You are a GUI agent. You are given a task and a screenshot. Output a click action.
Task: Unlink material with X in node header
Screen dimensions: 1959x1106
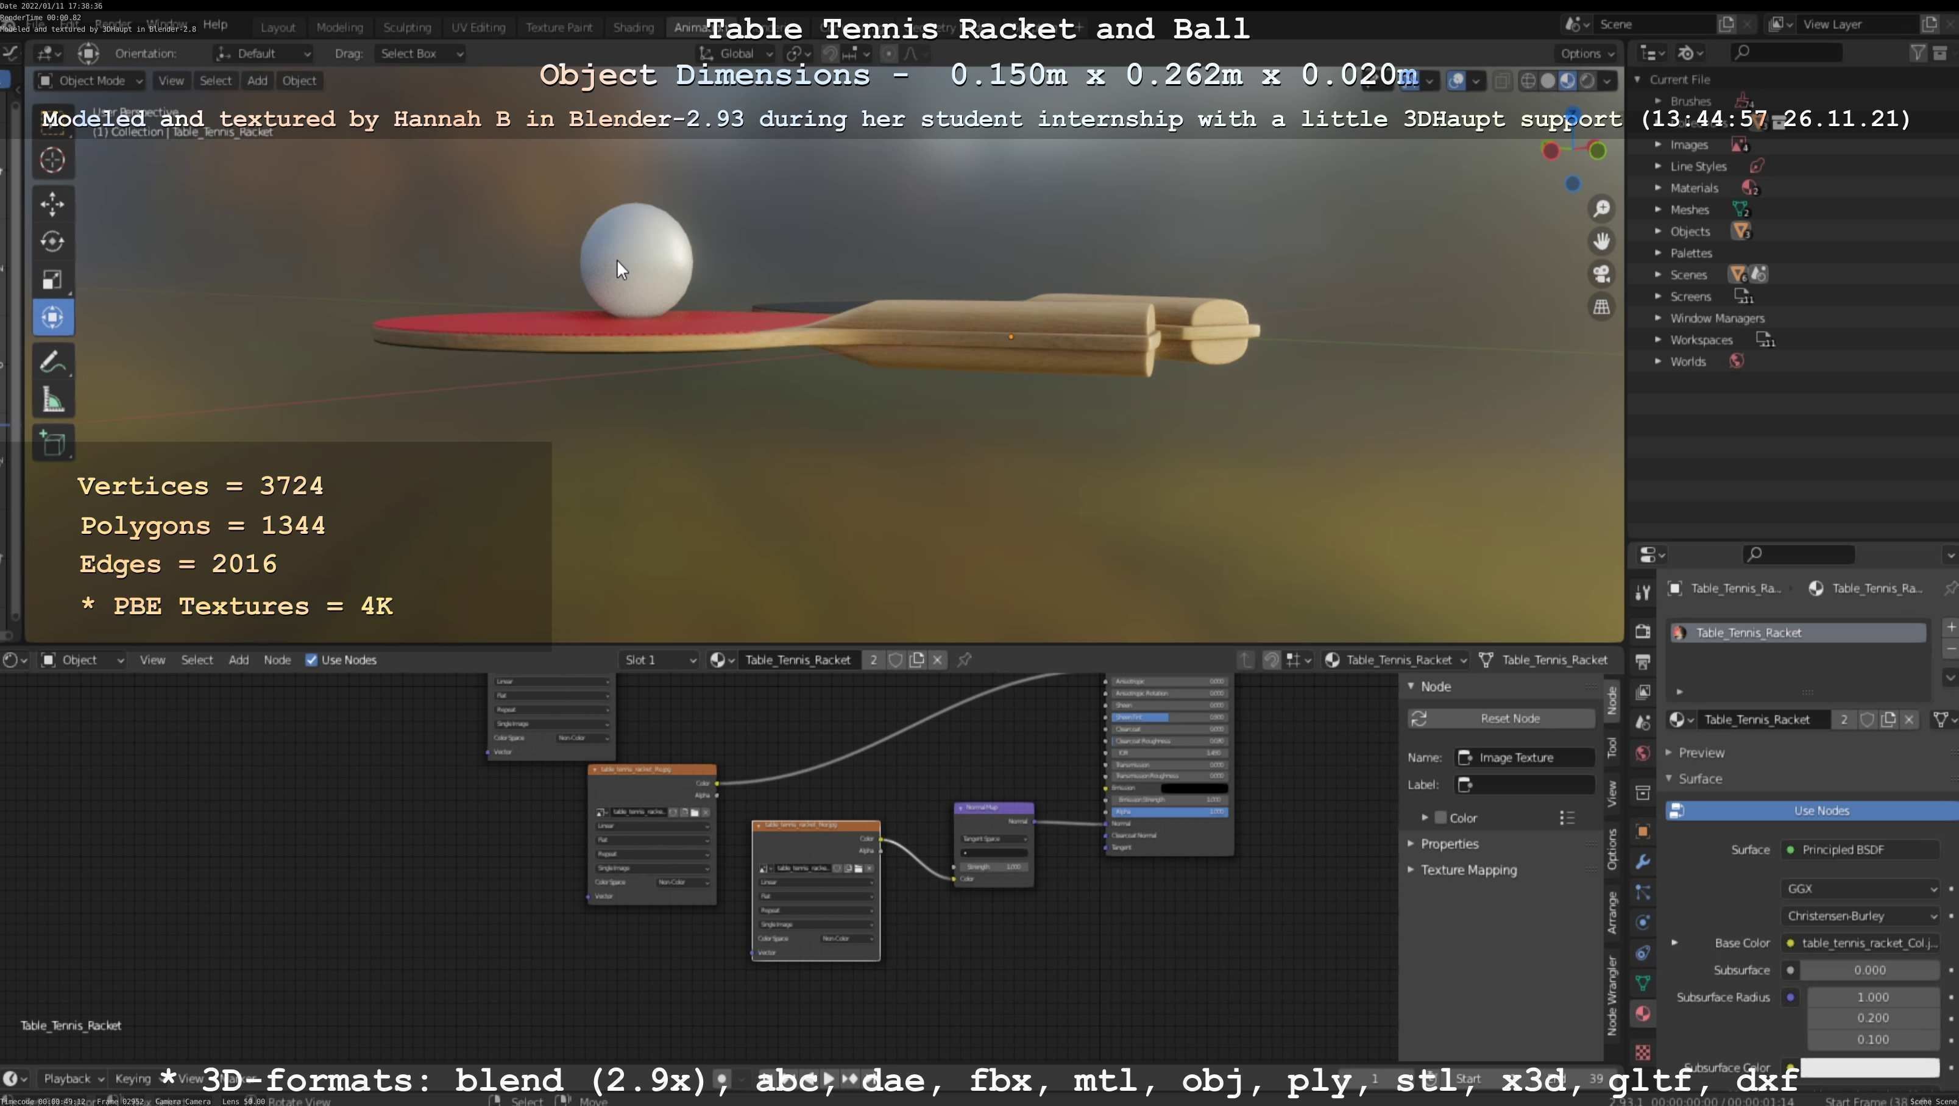pos(938,659)
